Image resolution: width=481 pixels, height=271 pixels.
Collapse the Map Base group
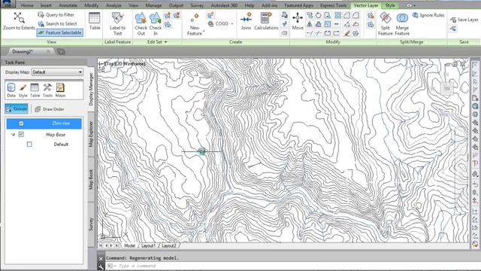(14, 135)
